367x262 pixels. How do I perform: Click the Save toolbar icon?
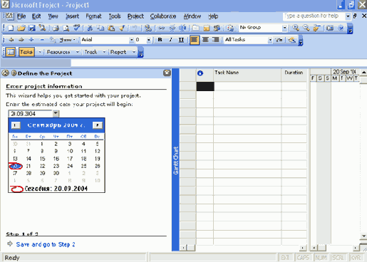pyautogui.click(x=31, y=28)
